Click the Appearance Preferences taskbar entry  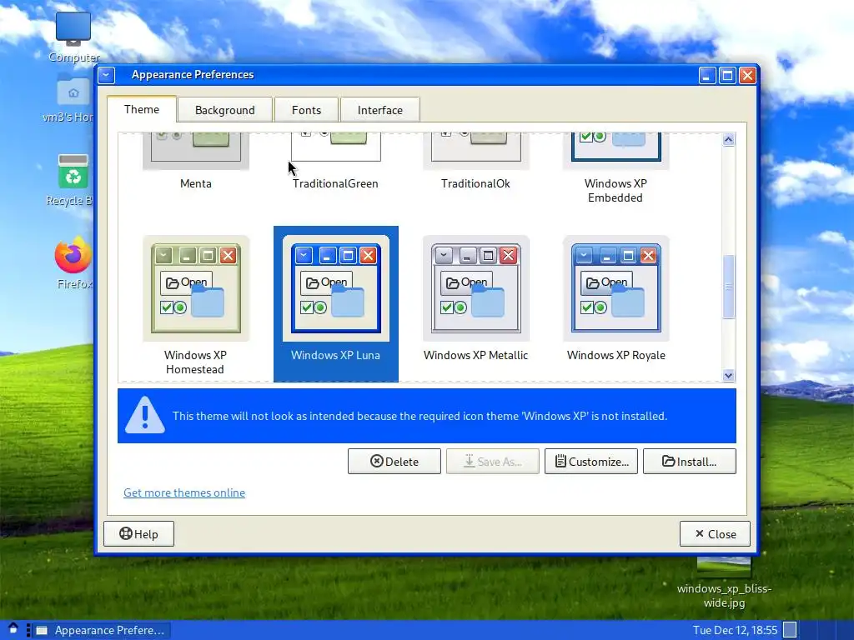click(102, 630)
